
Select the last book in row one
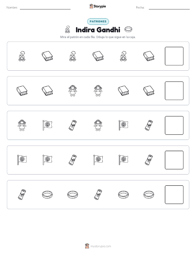pos(149,56)
